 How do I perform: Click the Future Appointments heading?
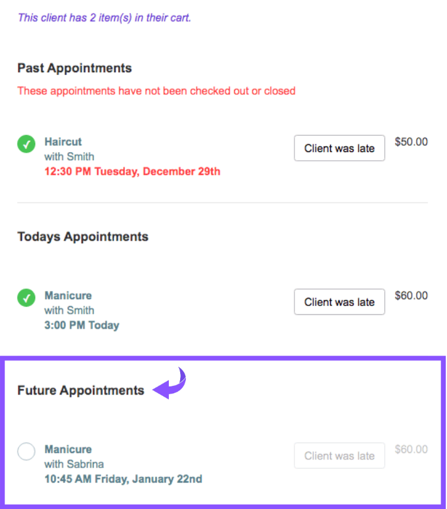(x=81, y=390)
